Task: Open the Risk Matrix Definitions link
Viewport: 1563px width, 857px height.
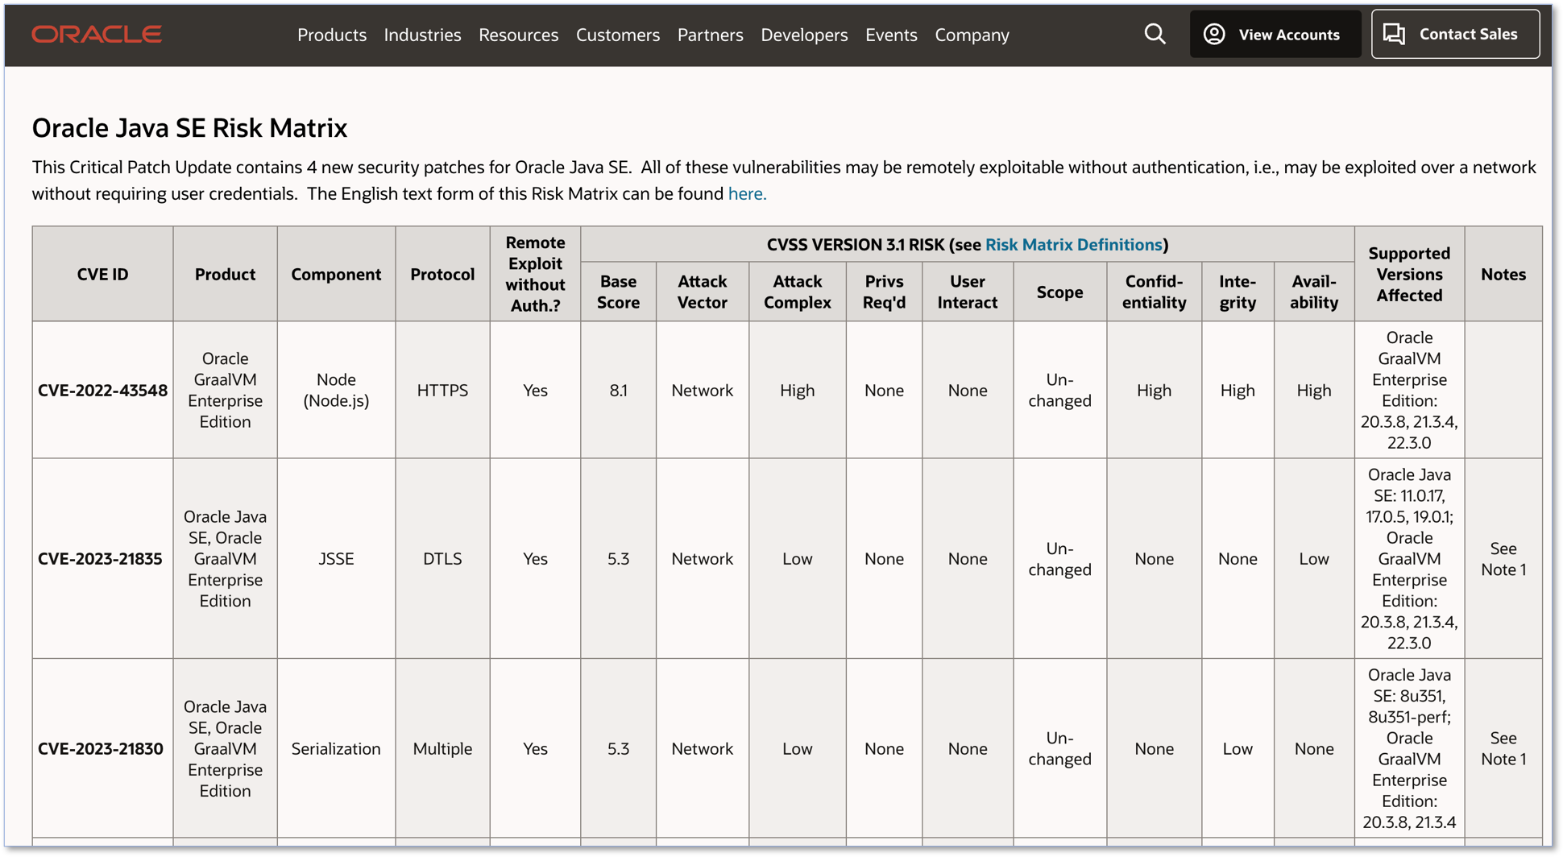Action: tap(1073, 245)
